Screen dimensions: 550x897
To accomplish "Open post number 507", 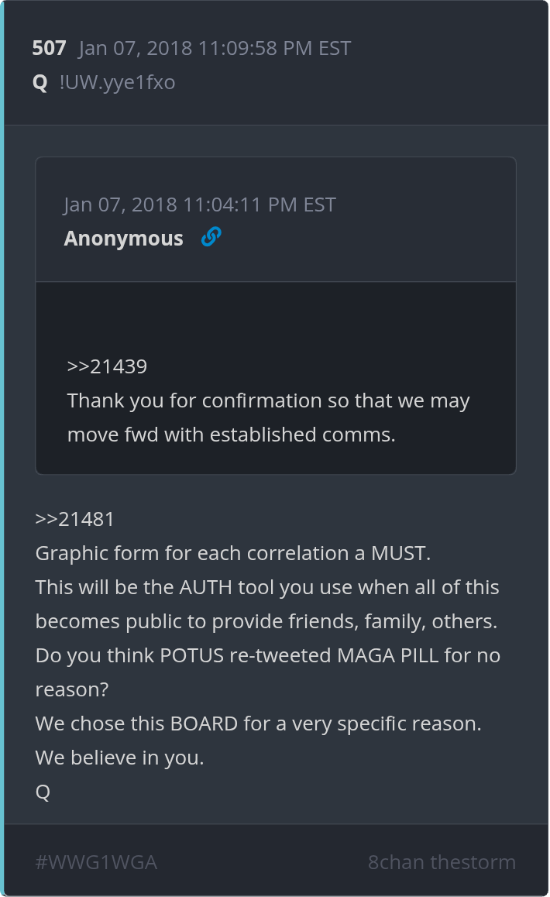I will tap(49, 48).
